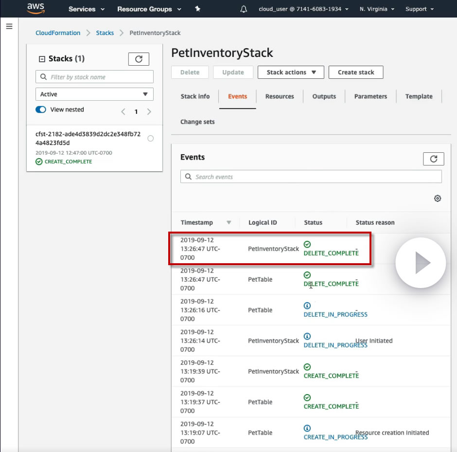Click the 'Resource creation Initiated' status reason
Screen dimensions: 457x452
392,433
